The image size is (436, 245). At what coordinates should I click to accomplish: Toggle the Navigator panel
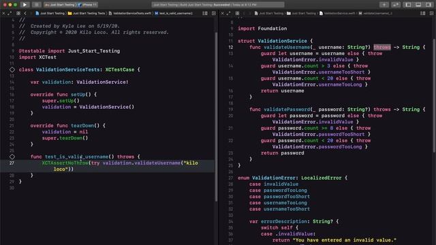point(408,5)
